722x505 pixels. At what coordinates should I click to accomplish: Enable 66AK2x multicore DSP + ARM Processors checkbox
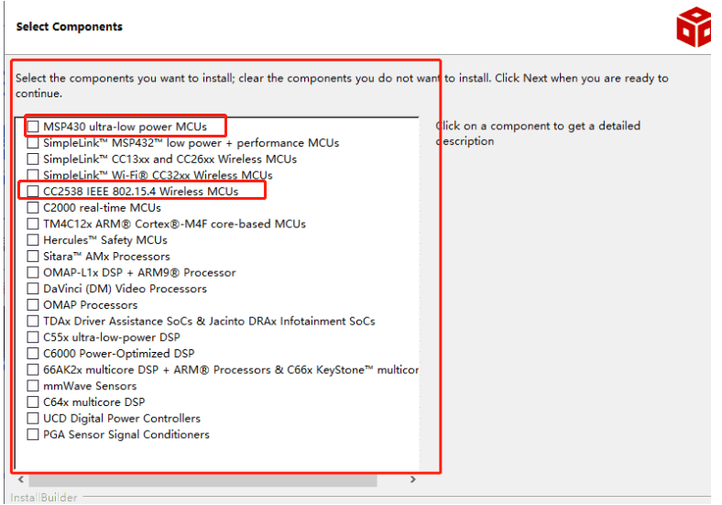[33, 369]
